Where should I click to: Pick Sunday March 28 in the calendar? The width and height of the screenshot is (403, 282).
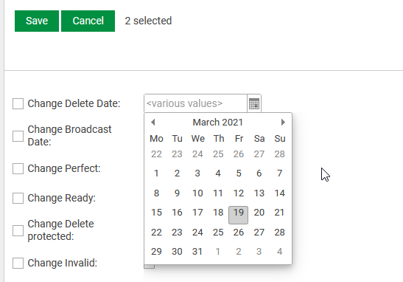click(x=279, y=233)
